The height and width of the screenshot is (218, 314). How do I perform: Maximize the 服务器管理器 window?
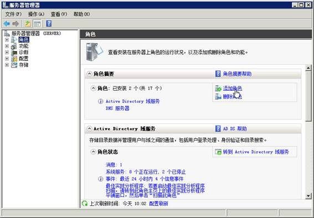[x=301, y=5]
